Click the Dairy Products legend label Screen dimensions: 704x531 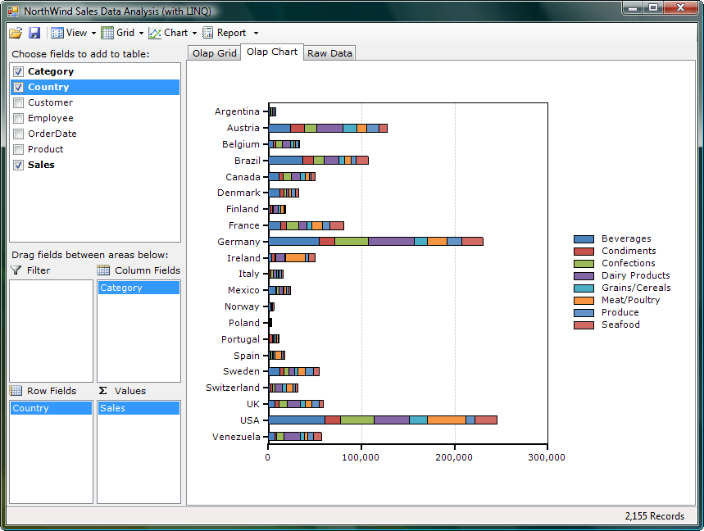[636, 275]
